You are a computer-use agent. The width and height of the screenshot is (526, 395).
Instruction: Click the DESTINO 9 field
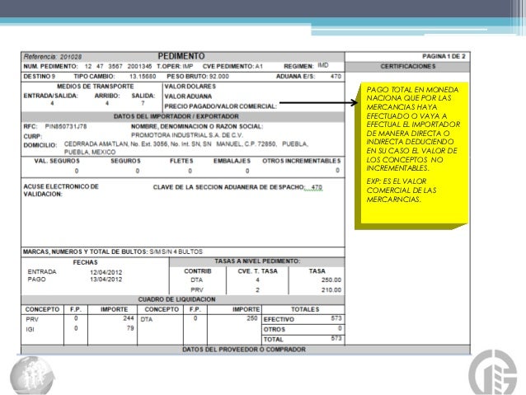[40, 77]
